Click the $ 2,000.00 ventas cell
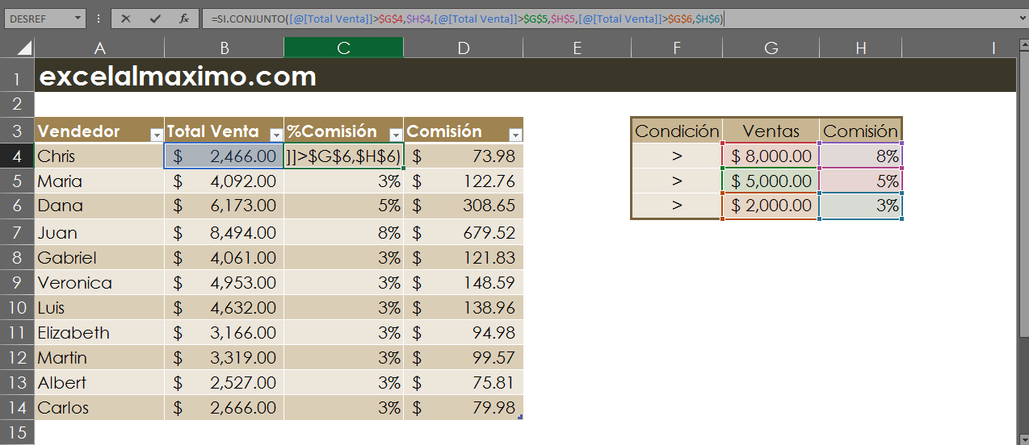Screen dimensions: 1029x445 (x=771, y=206)
